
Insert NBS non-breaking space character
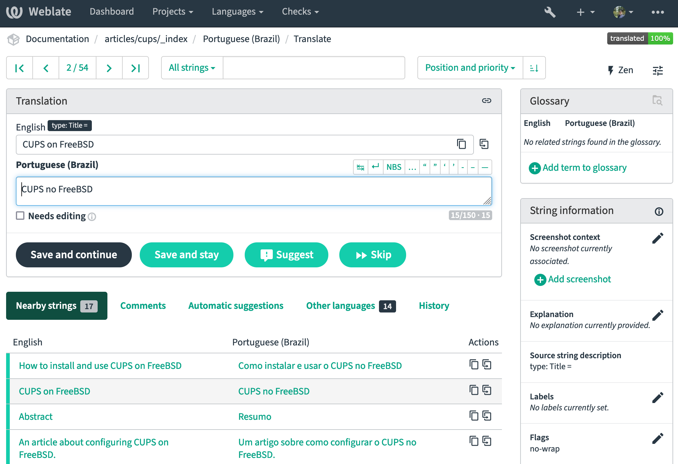pos(394,167)
